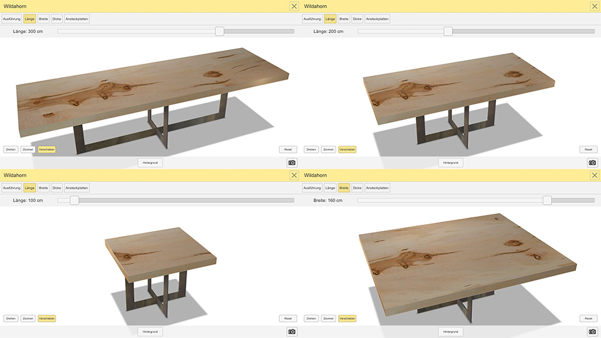Take a snapshot in the 200 cm length panel
601x338 pixels.
point(592,163)
